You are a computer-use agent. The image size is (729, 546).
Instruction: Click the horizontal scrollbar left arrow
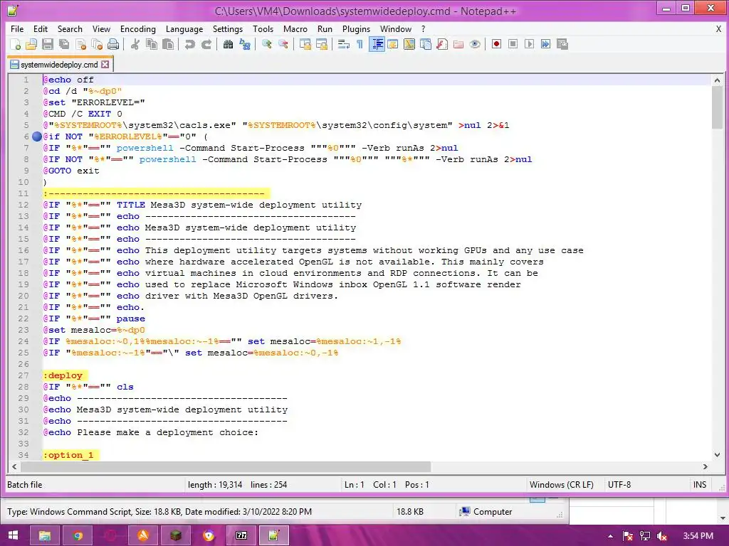(14, 466)
